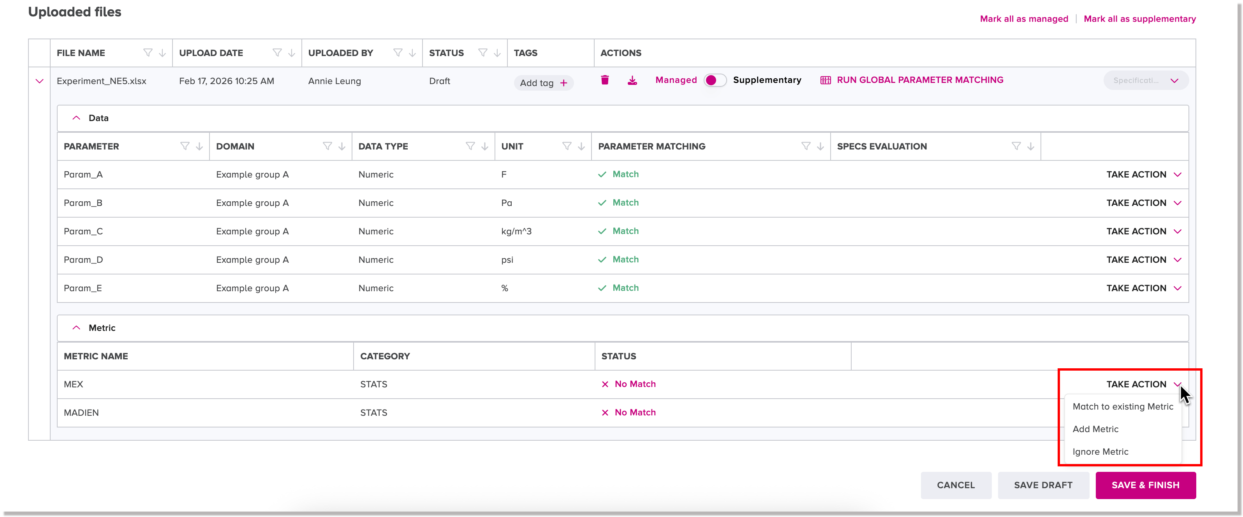
Task: Sort the file Status column
Action: coord(498,53)
